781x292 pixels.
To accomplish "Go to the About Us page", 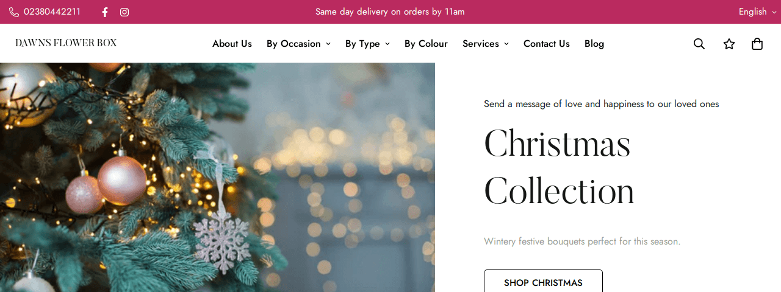I will [232, 44].
